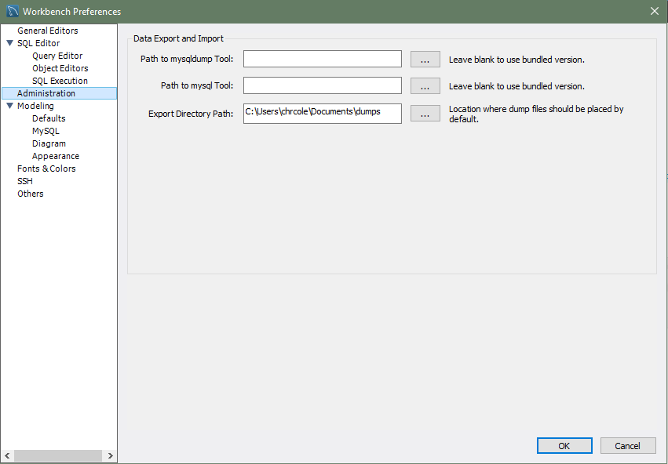
Task: Close the Workbench Preferences dialog
Action: pos(655,11)
